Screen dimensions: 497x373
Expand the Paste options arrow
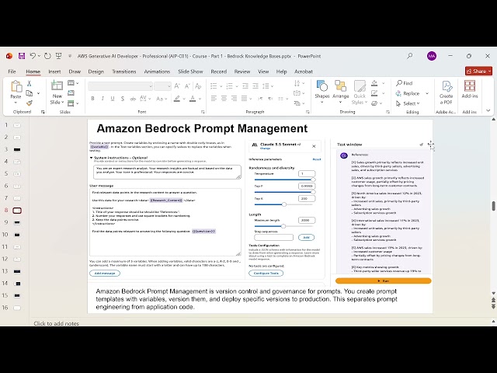click(16, 103)
